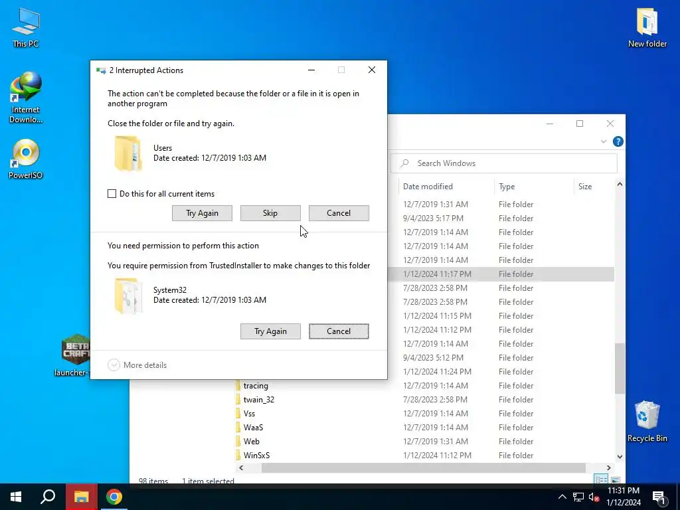Open the Windows Start menu

(x=16, y=497)
